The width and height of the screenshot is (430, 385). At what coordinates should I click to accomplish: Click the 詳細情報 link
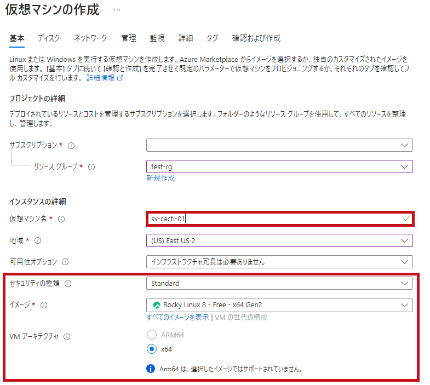pos(101,78)
